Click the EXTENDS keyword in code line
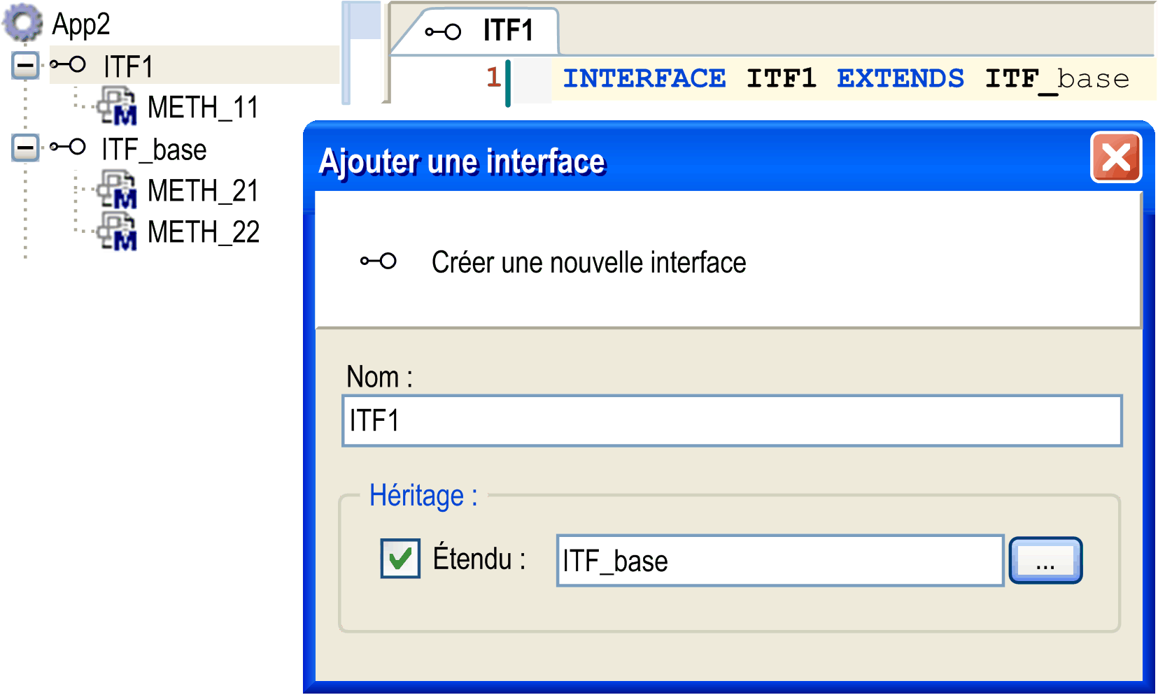 point(901,78)
